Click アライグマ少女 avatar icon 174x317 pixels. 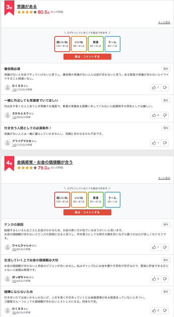click(8, 143)
